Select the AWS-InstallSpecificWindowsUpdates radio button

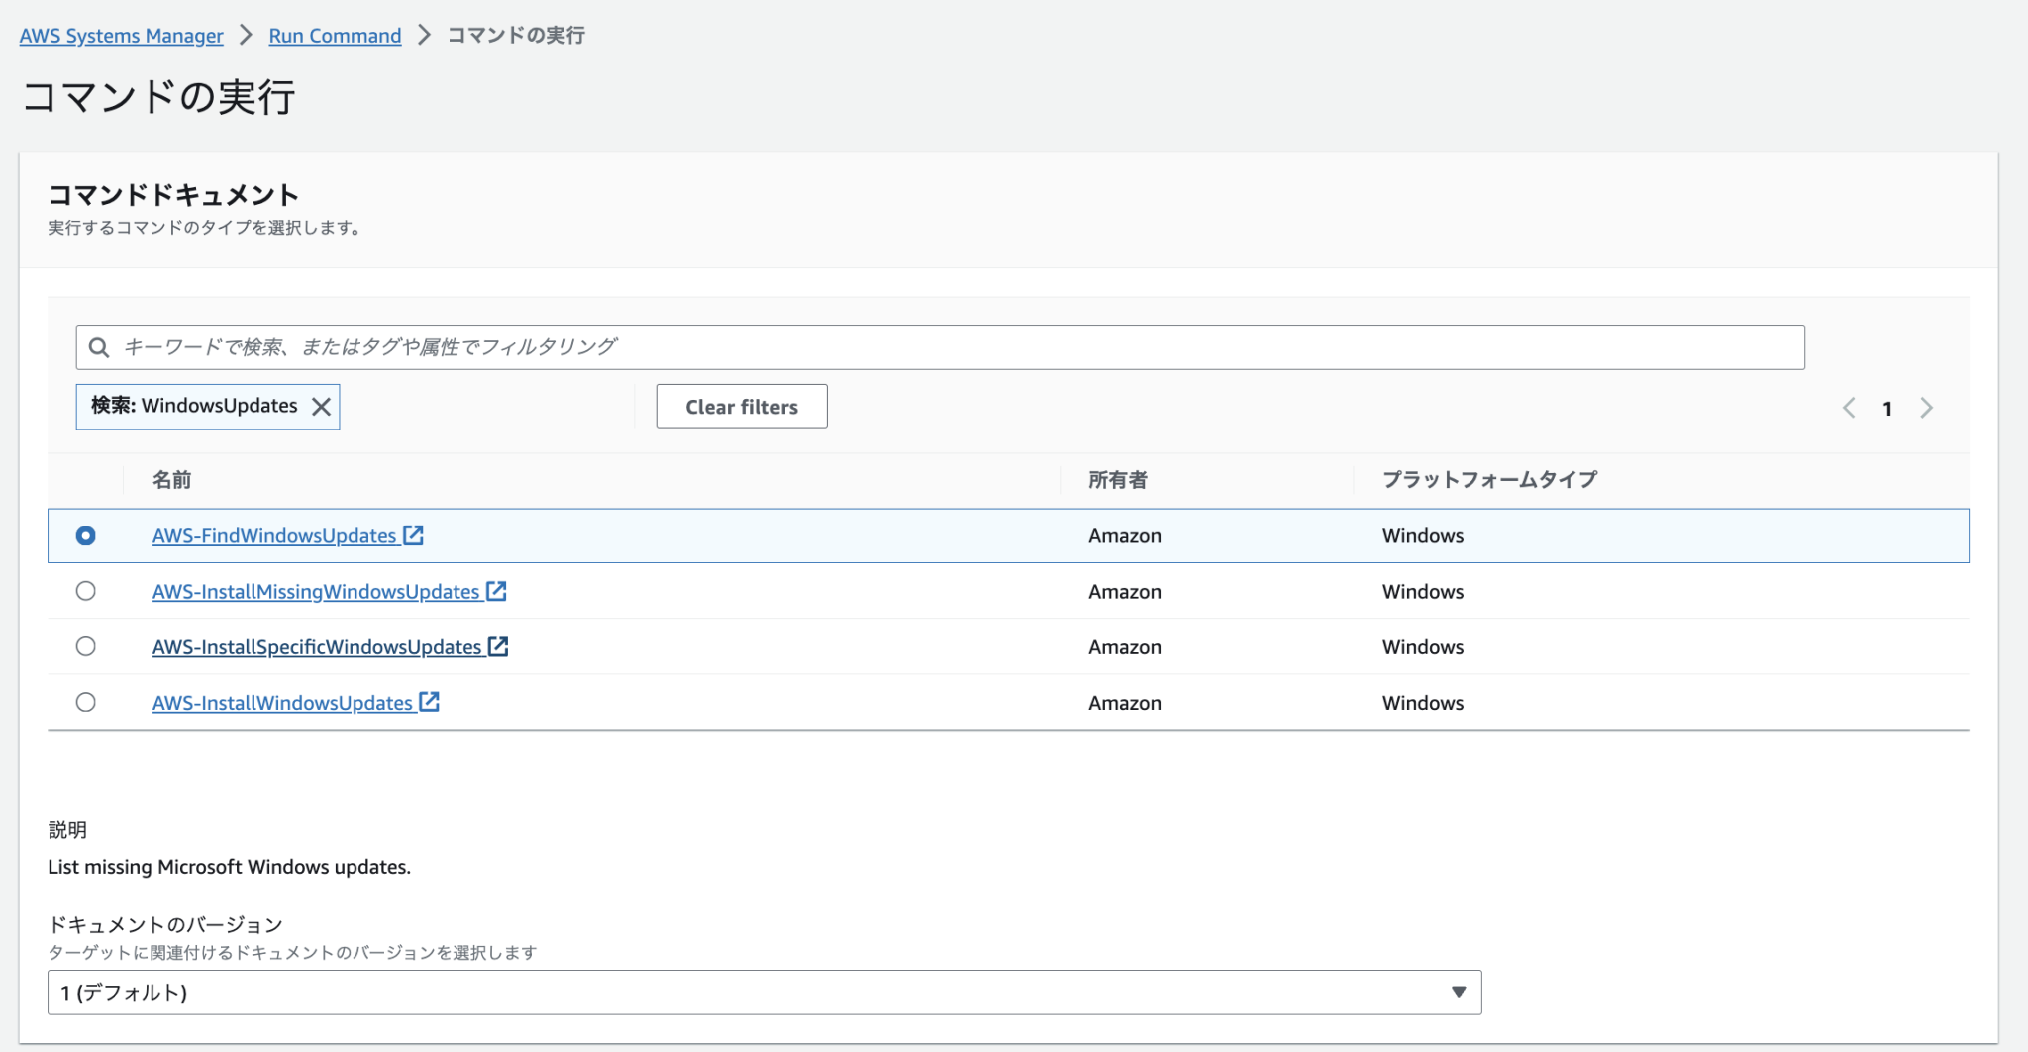[86, 646]
